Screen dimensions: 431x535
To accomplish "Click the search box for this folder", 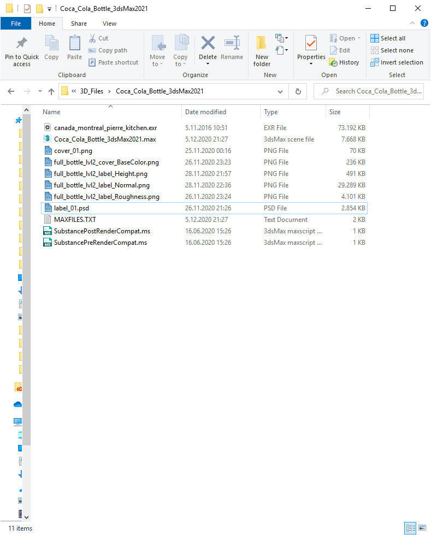I will point(369,91).
